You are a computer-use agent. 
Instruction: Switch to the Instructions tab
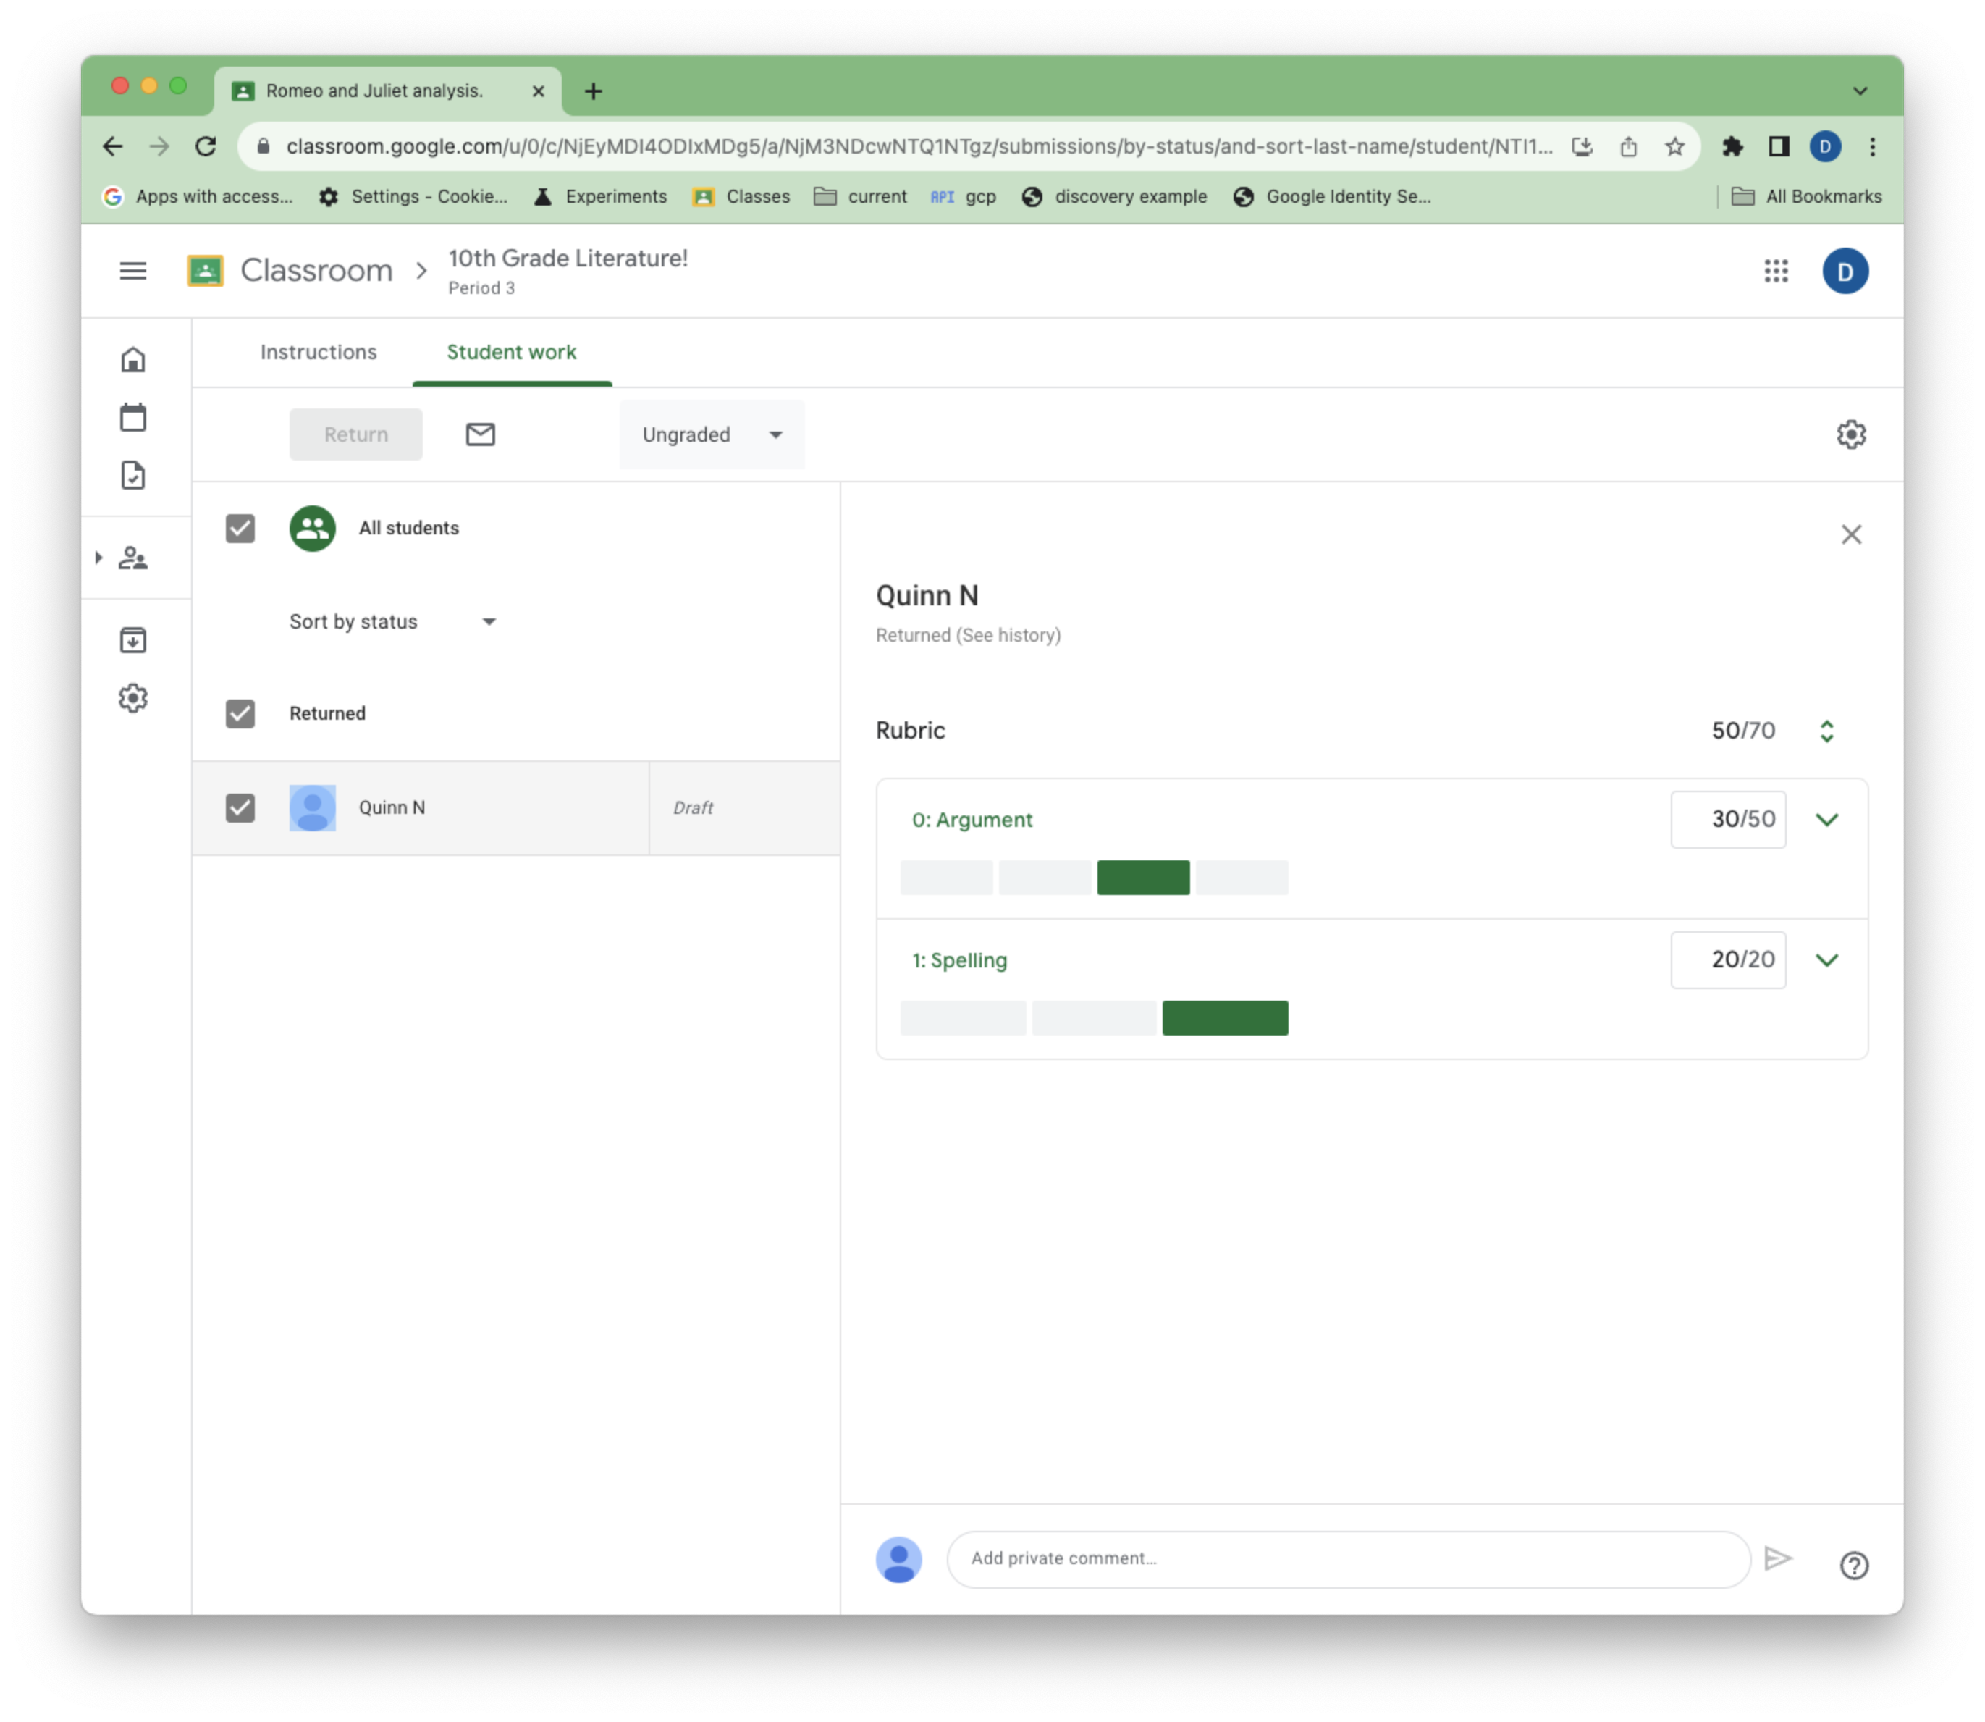pos(319,351)
